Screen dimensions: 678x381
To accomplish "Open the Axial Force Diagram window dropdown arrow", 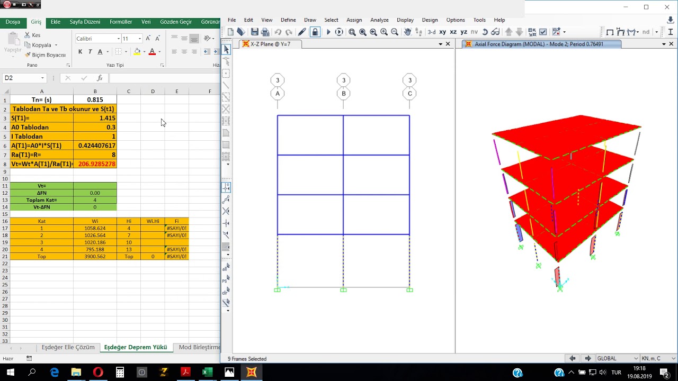I will pos(664,44).
